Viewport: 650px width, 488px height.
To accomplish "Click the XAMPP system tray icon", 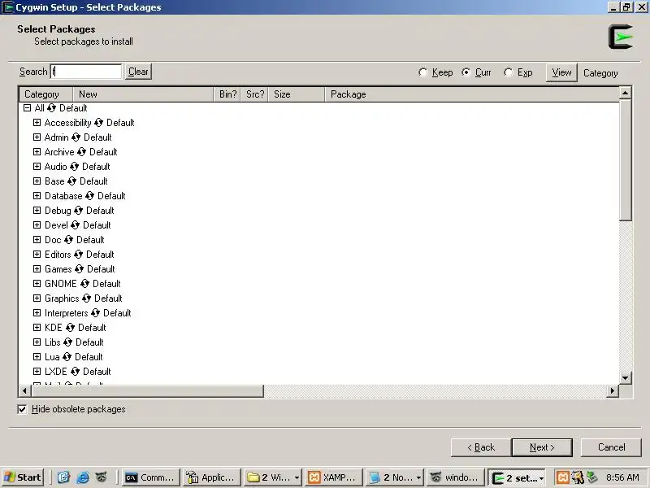I will point(562,477).
